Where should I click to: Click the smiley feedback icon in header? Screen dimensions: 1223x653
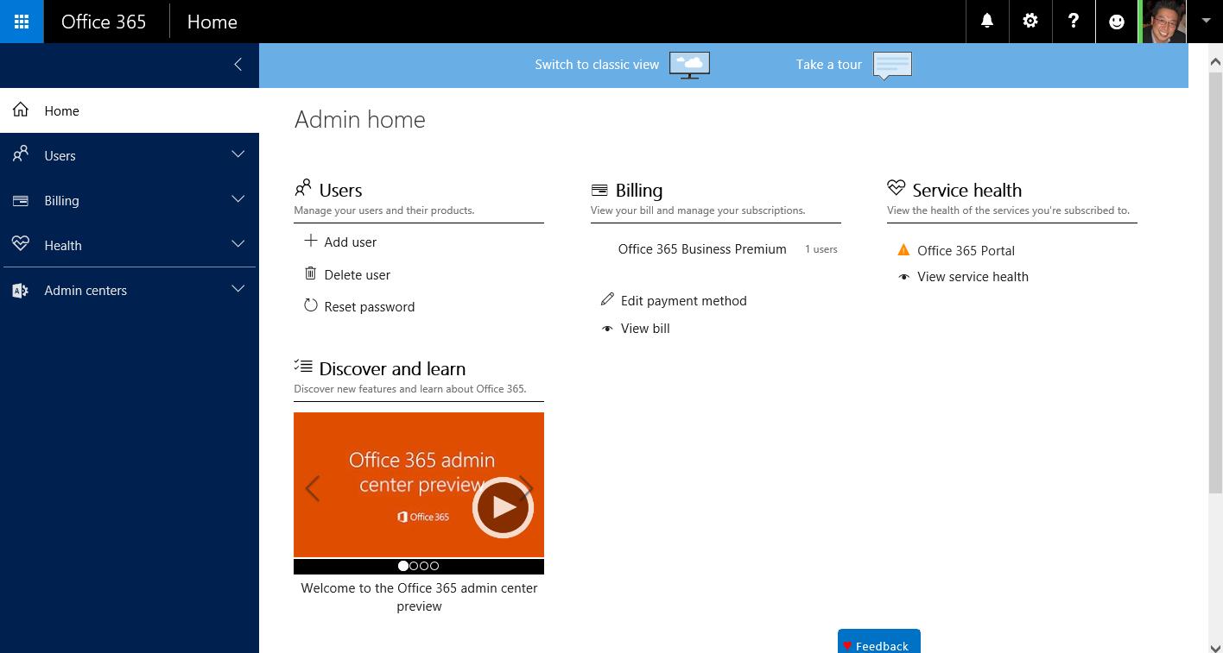[1117, 22]
